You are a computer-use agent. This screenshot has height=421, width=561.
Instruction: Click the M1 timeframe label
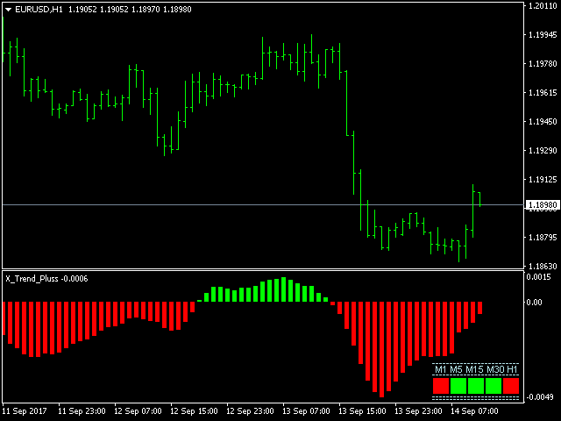tap(440, 369)
